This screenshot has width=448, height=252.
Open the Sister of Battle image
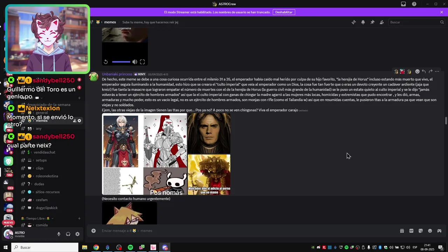coord(120,141)
